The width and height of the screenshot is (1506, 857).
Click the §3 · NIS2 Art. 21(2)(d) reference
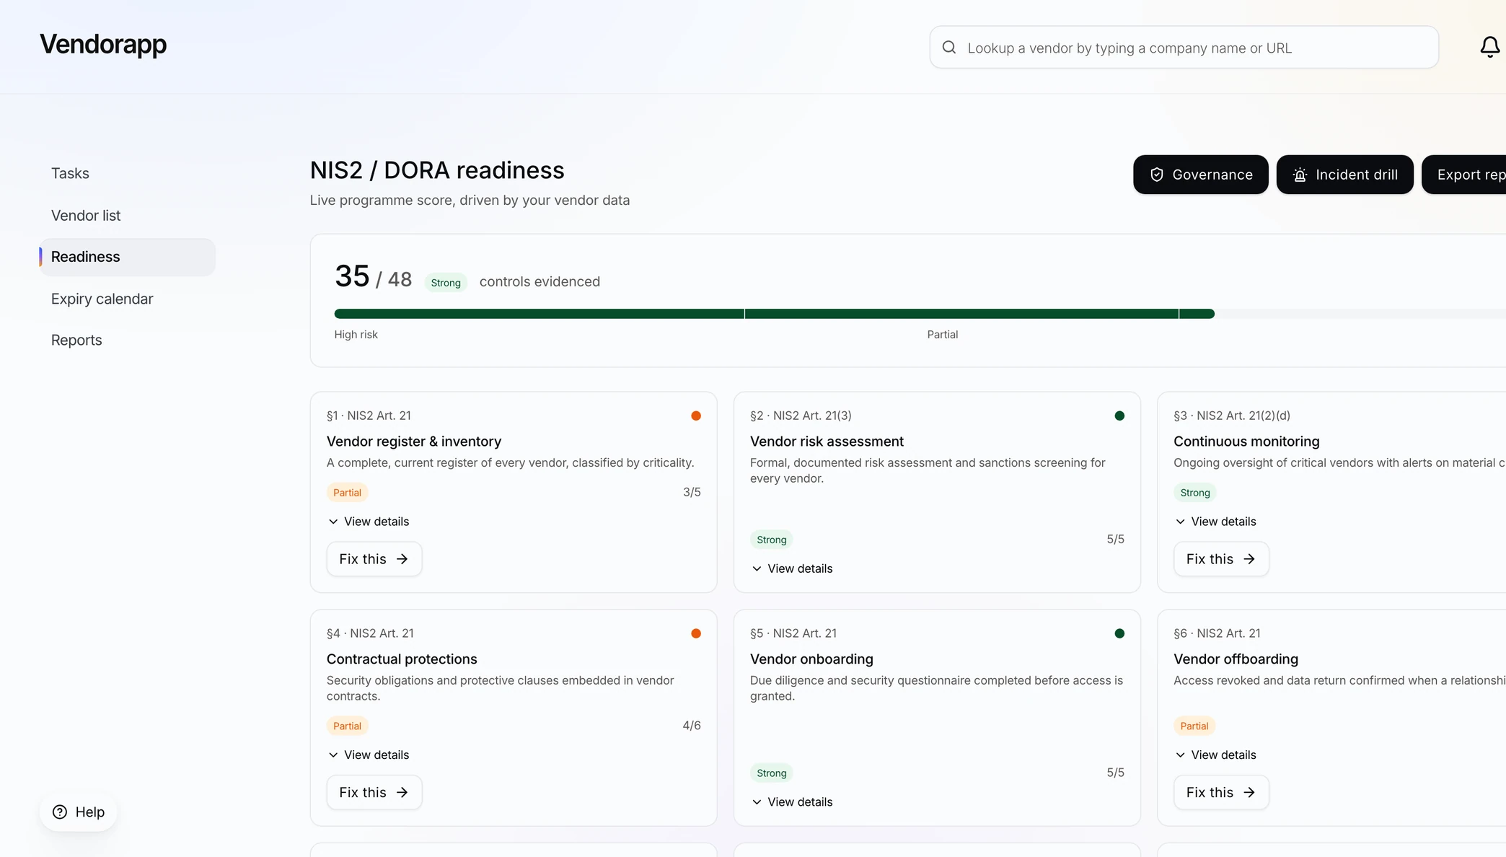pos(1231,416)
